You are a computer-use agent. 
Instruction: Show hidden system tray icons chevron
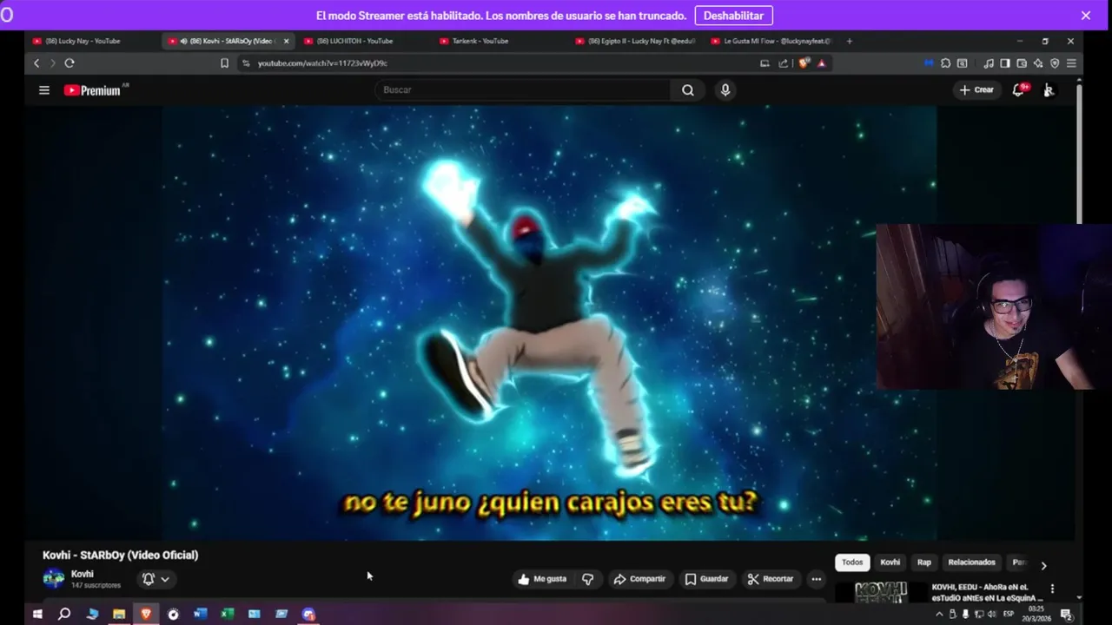[938, 614]
